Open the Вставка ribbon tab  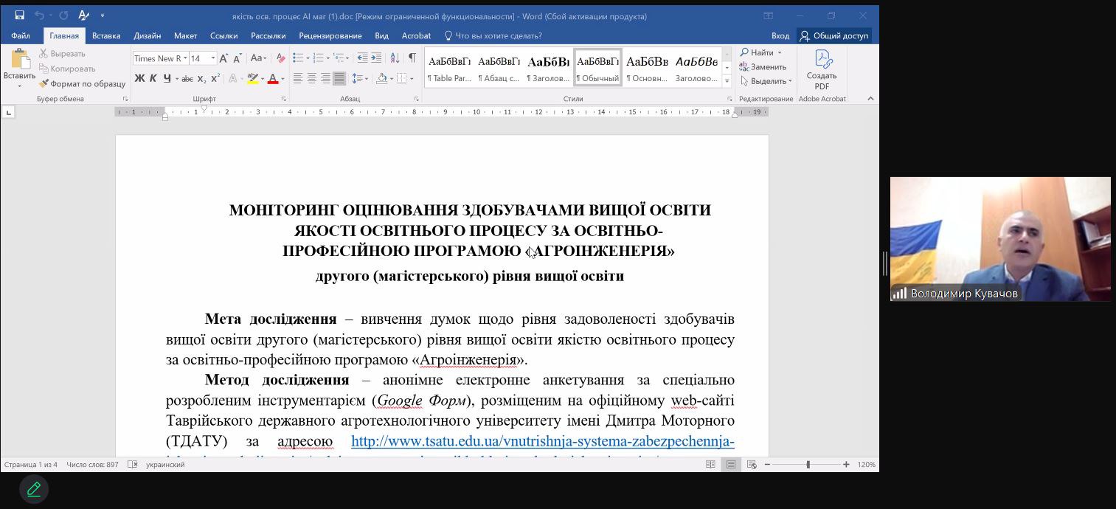pyautogui.click(x=106, y=35)
